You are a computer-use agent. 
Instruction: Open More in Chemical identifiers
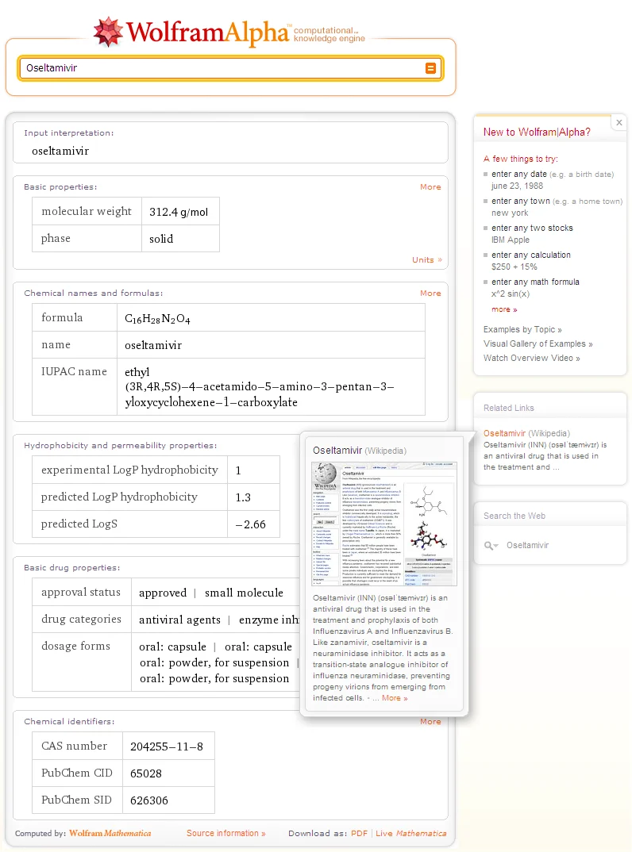pyautogui.click(x=430, y=722)
